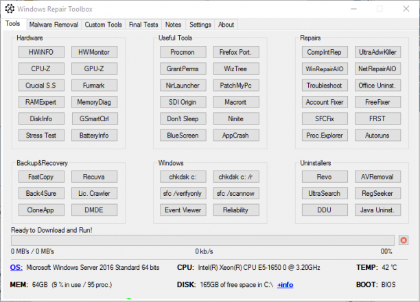Open BatteryInfo
Screen dimensions: 420x302
(x=94, y=135)
